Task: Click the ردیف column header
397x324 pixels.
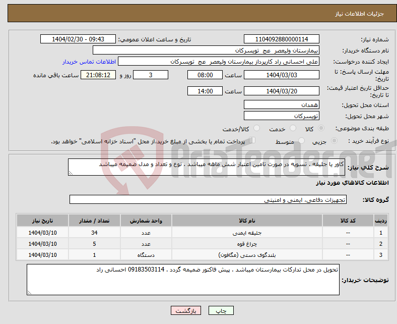Action: pyautogui.click(x=381, y=221)
